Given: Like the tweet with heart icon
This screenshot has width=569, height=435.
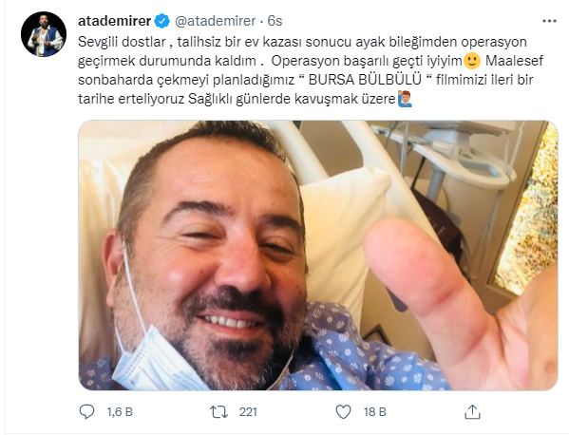Looking at the screenshot, I should click(343, 412).
